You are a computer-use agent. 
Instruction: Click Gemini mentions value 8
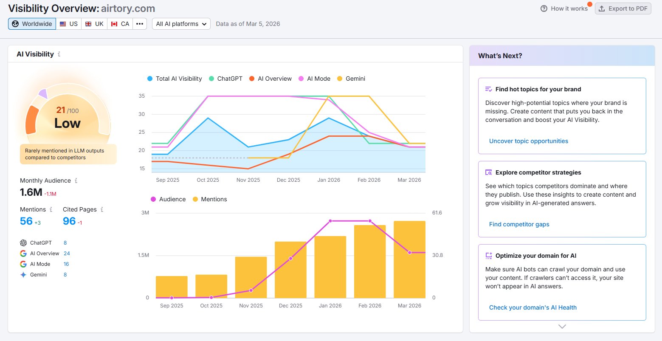pos(65,275)
